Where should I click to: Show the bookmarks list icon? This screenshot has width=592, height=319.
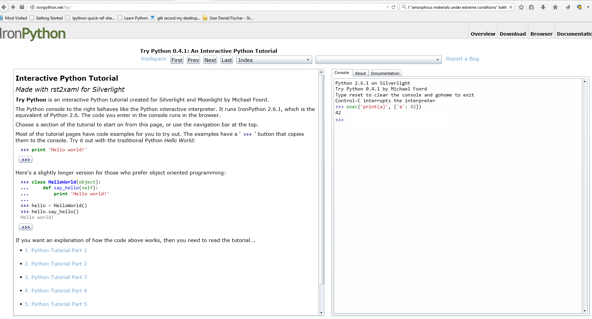point(531,7)
